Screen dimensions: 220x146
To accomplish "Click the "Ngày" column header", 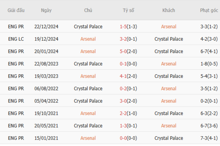I will 46,10.
